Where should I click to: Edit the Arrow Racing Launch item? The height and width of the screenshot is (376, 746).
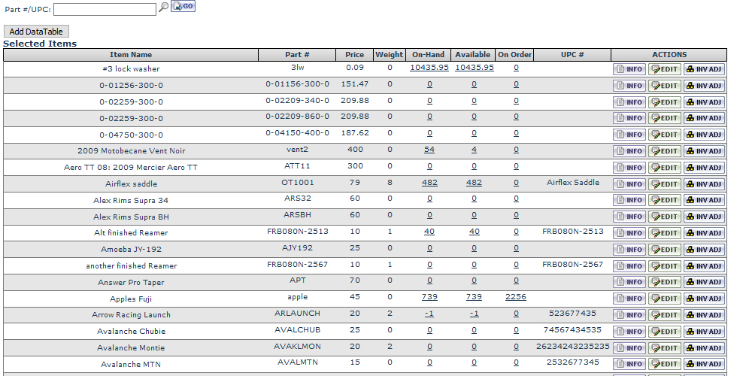pyautogui.click(x=664, y=316)
